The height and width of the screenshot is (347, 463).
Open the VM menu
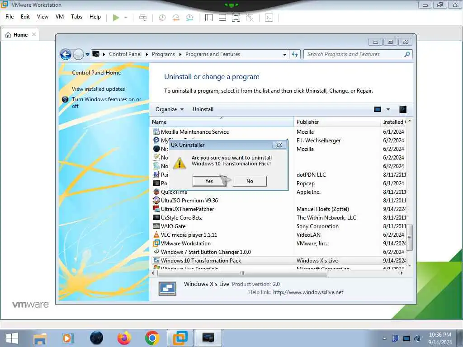click(60, 17)
